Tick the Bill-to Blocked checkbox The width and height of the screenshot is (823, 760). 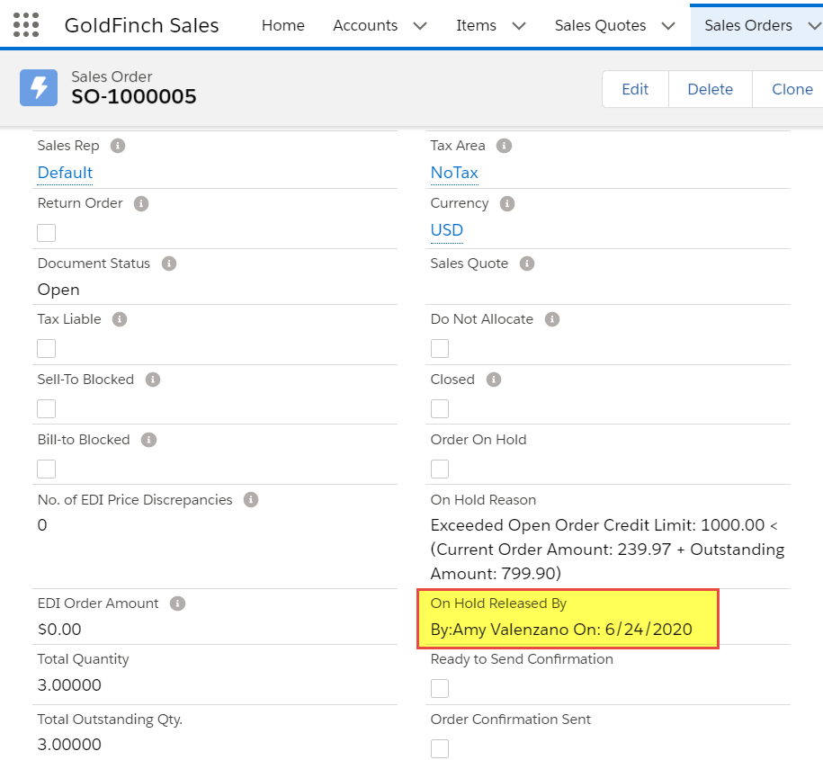tap(46, 469)
